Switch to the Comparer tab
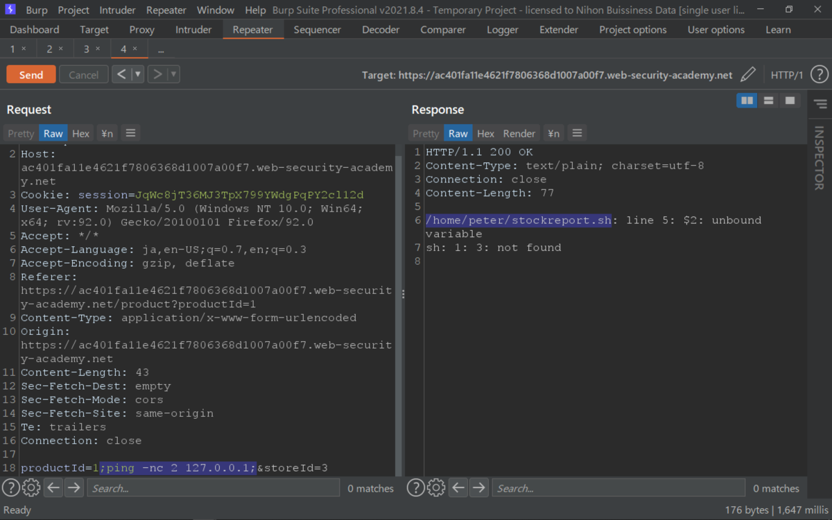This screenshot has width=832, height=520. tap(442, 30)
